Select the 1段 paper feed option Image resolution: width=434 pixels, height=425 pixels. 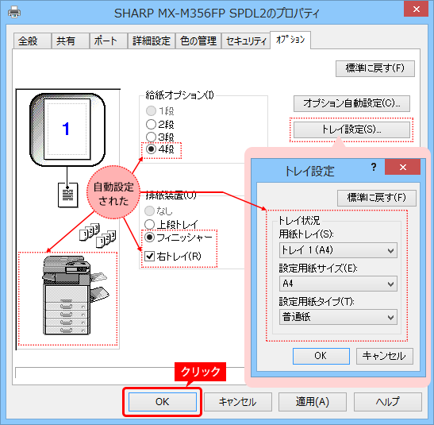pyautogui.click(x=160, y=111)
